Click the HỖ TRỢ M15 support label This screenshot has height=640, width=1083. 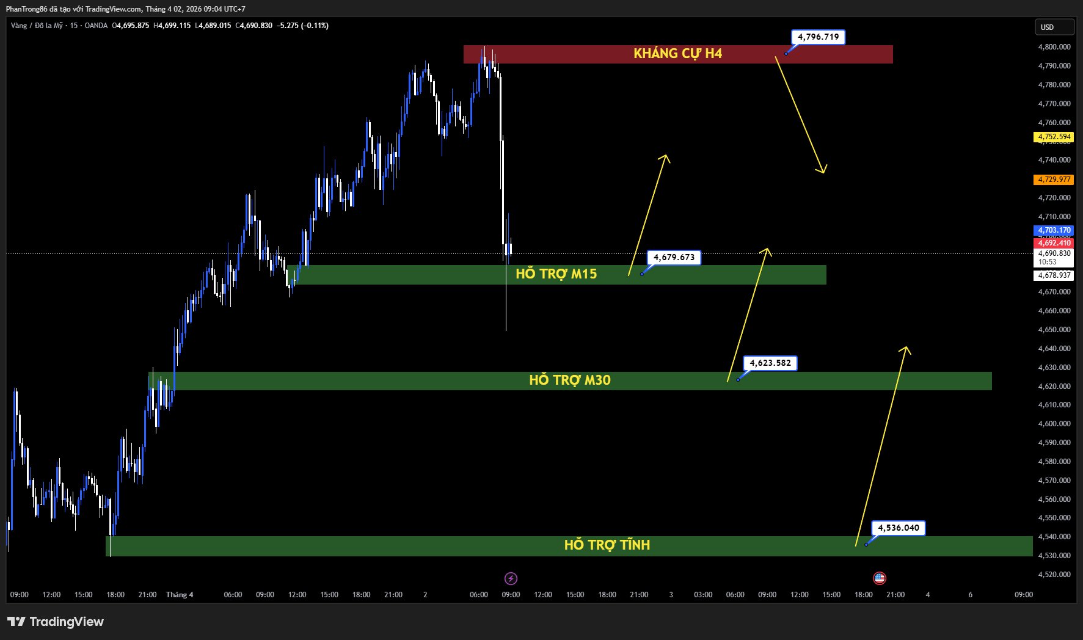(x=556, y=274)
